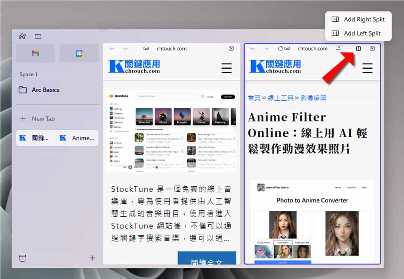Select the Anime tab in split group
Viewport: 404px width, 279px height.
point(77,138)
